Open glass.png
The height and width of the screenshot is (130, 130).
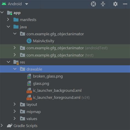(41, 84)
